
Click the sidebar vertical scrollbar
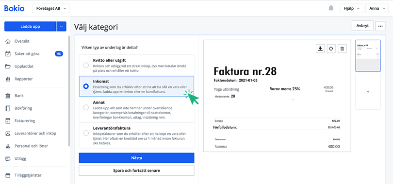pos(69,91)
